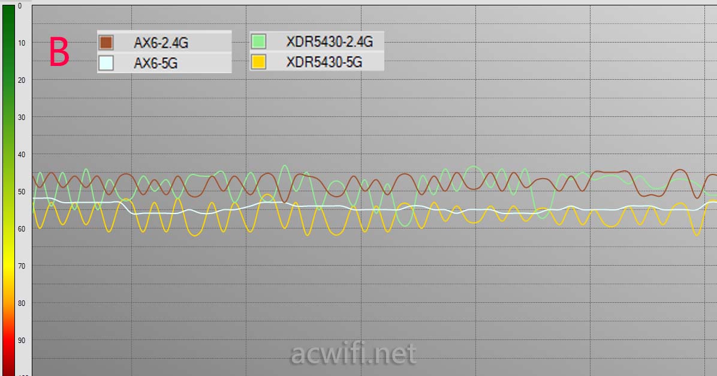Click the 30 tick label on axis
Image resolution: width=717 pixels, height=376 pixels.
22,118
